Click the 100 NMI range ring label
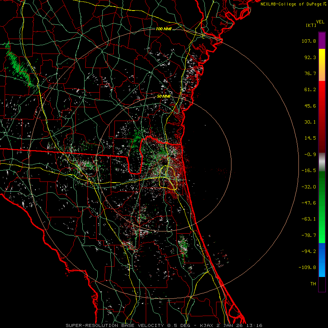This screenshot has height=328, width=328. pos(164,29)
